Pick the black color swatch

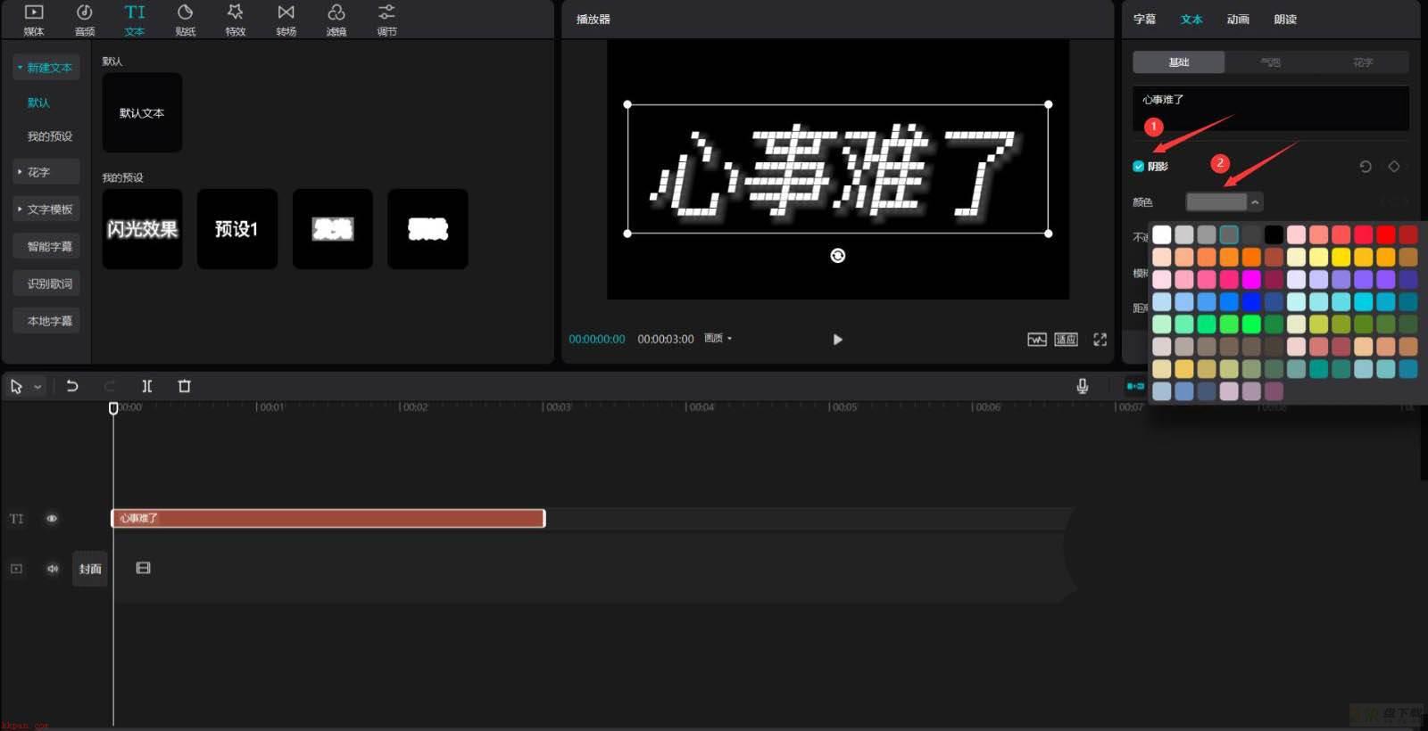click(x=1274, y=234)
